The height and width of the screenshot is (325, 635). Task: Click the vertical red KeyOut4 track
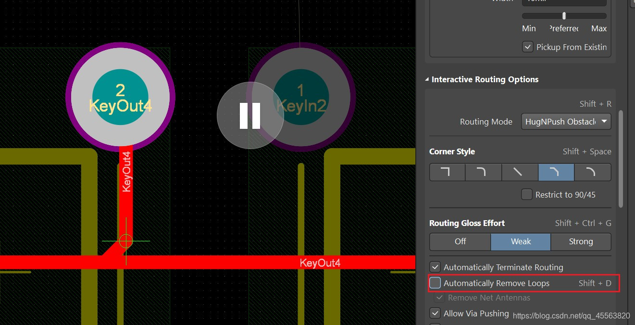126,192
